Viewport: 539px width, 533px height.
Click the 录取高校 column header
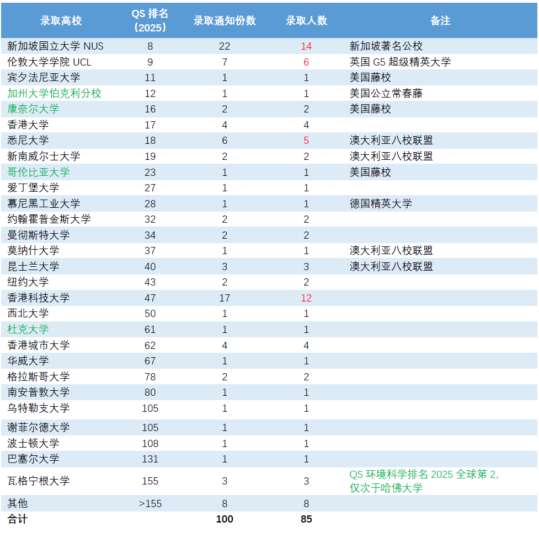[x=61, y=20]
